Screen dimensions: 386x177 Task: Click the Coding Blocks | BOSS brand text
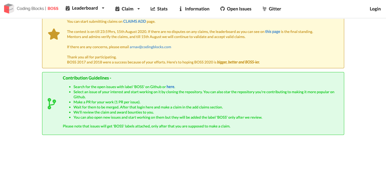[38, 9]
